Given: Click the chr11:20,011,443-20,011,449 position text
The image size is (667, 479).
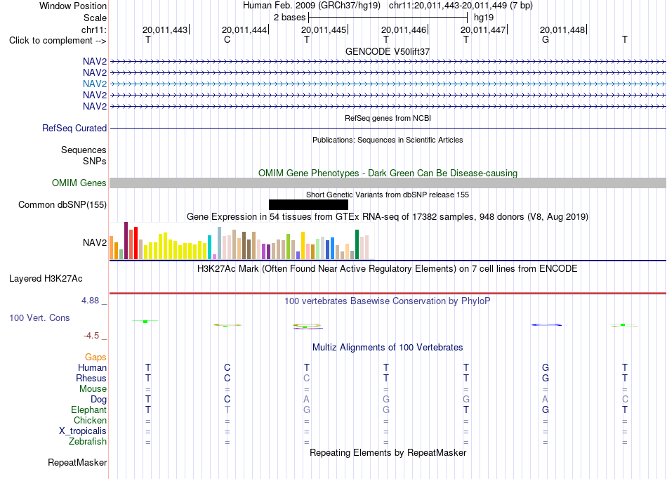Looking at the screenshot, I should (461, 6).
